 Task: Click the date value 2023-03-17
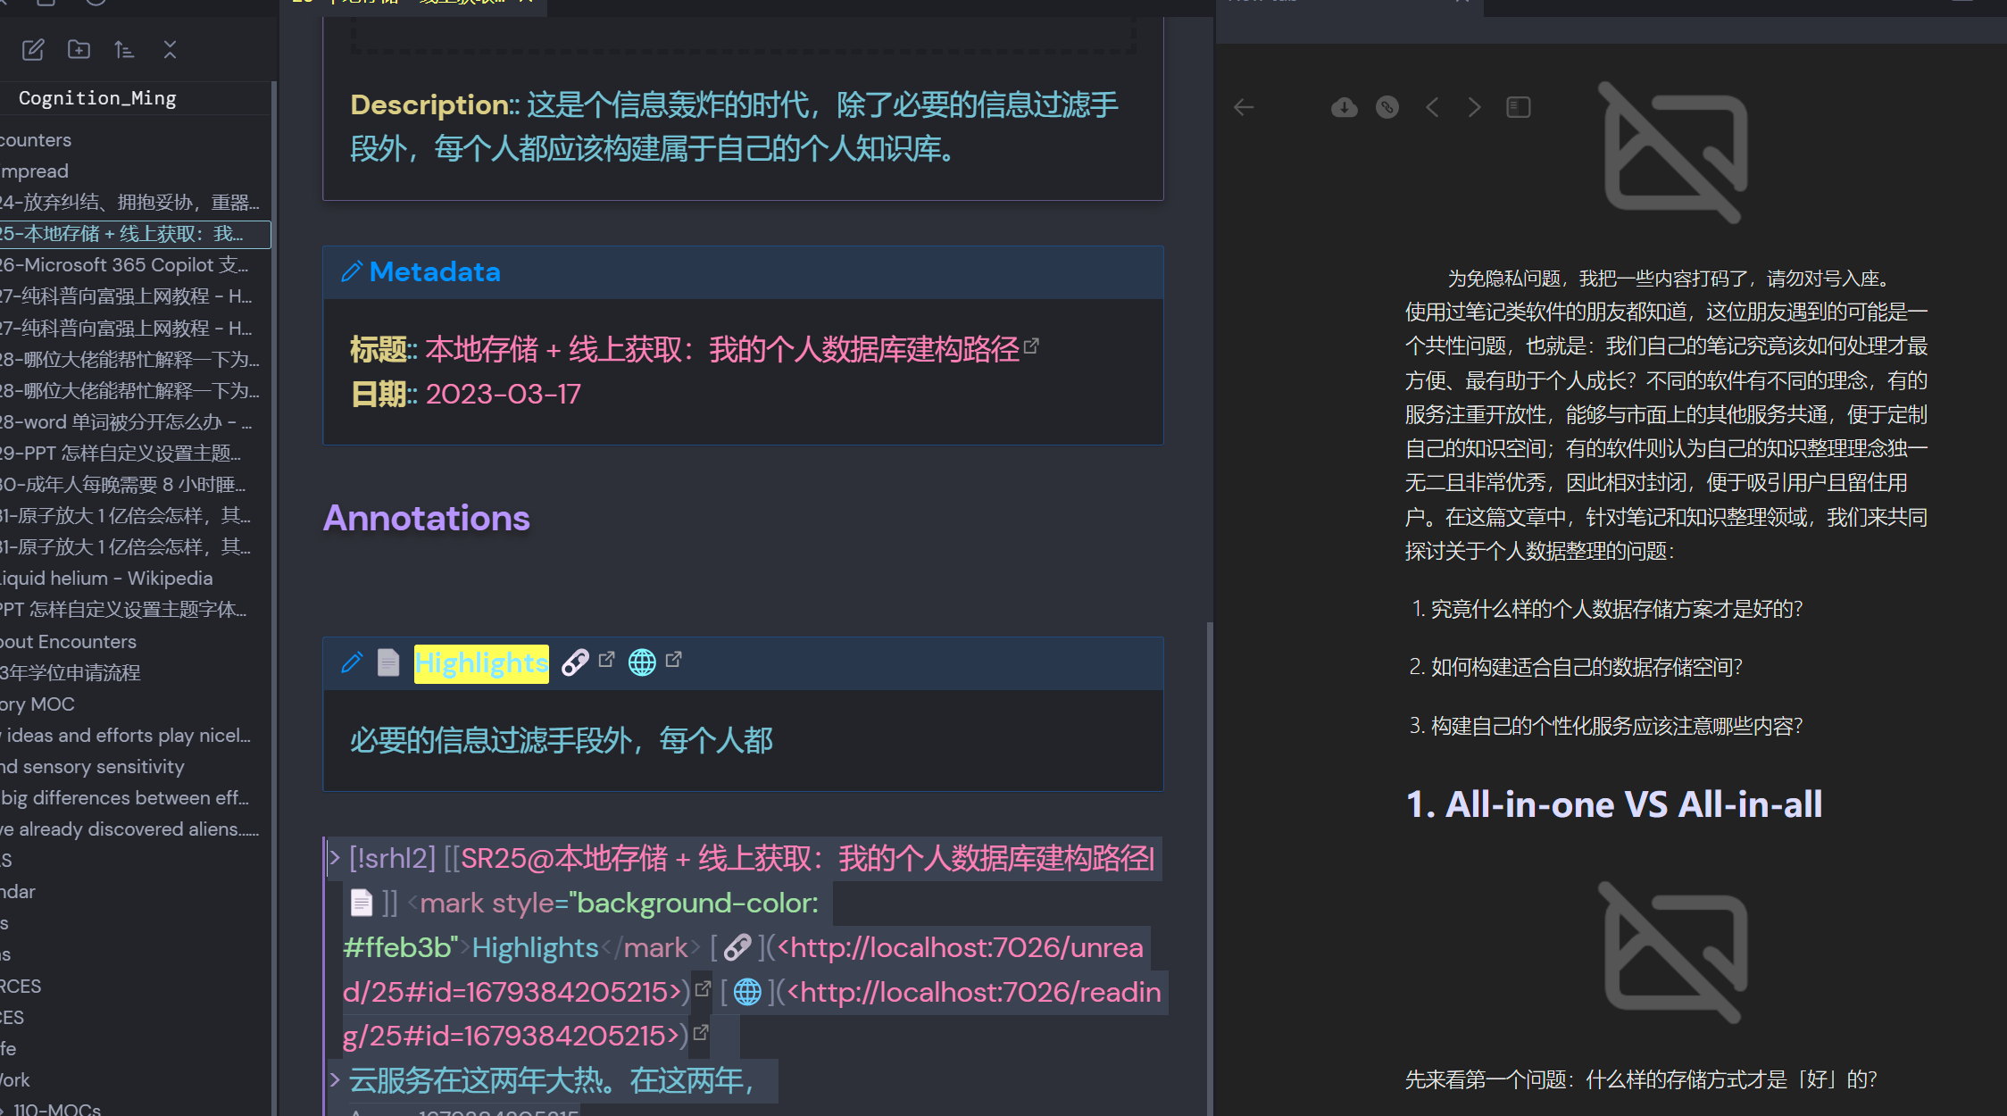504,394
